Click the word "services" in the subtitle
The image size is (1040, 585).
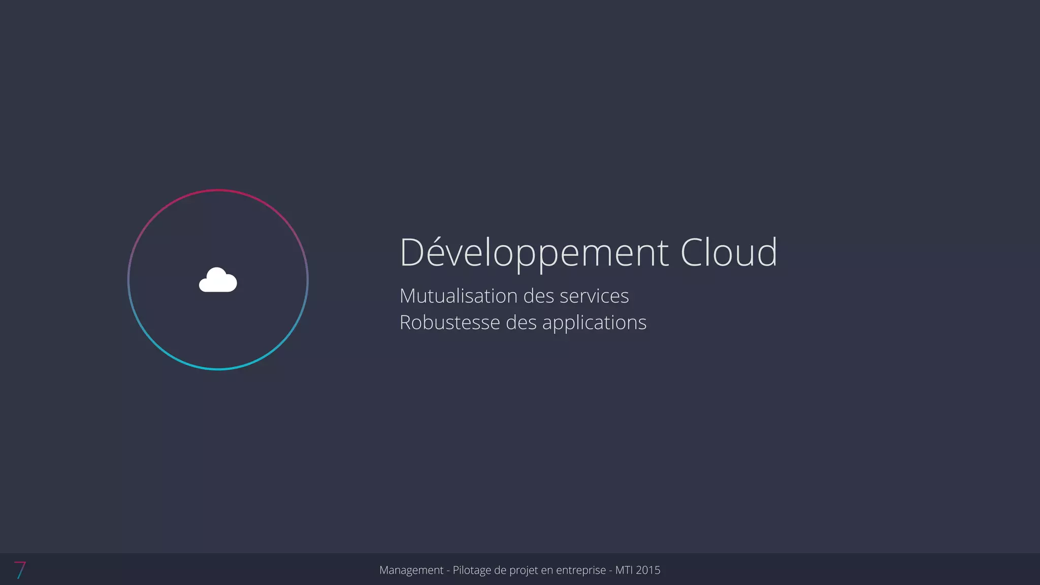[594, 296]
